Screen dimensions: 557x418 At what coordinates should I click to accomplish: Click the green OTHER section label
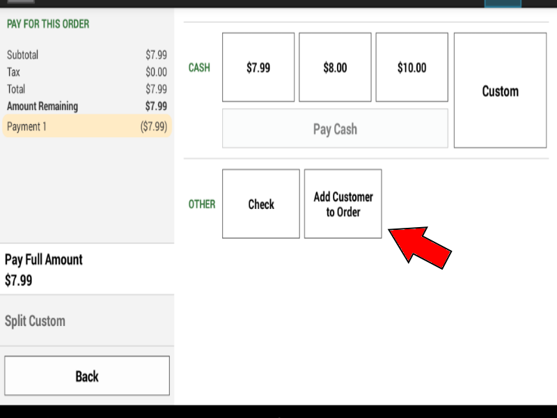click(202, 204)
